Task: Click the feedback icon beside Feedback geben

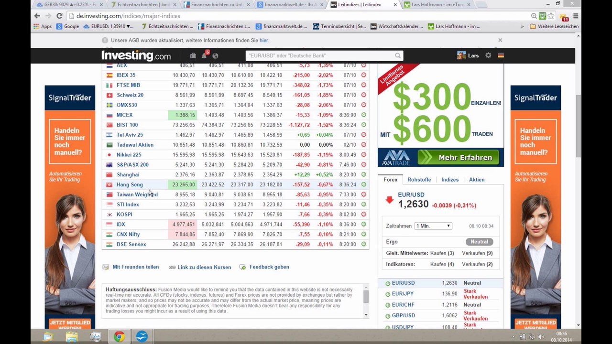Action: (242, 267)
